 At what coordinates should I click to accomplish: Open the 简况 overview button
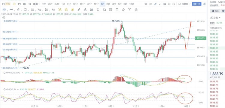(x=215, y=11)
